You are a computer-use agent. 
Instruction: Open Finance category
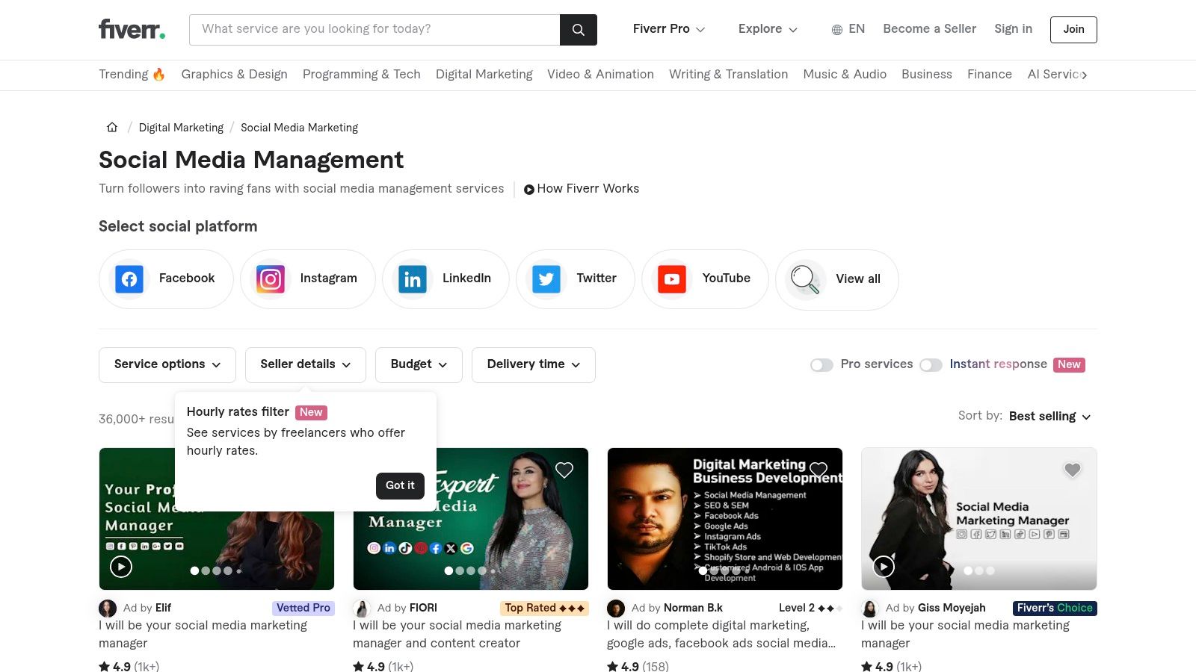990,74
